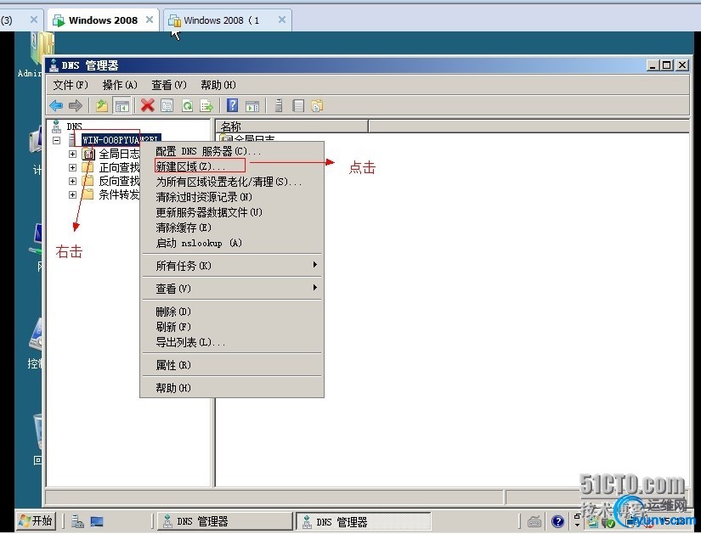Open the Properties toolbar icon
The image size is (701, 534).
pos(167,106)
